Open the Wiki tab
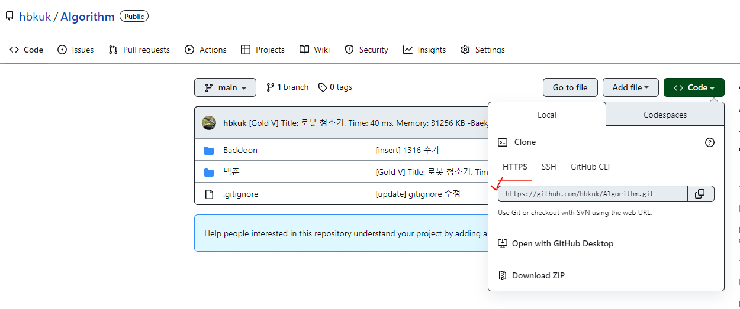 click(314, 50)
